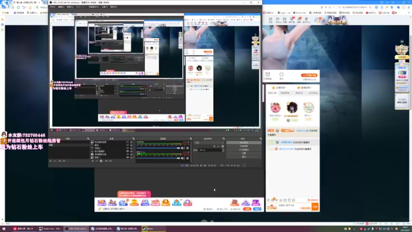Toggle visibility eye of the fourth source row

pyautogui.click(x=128, y=151)
